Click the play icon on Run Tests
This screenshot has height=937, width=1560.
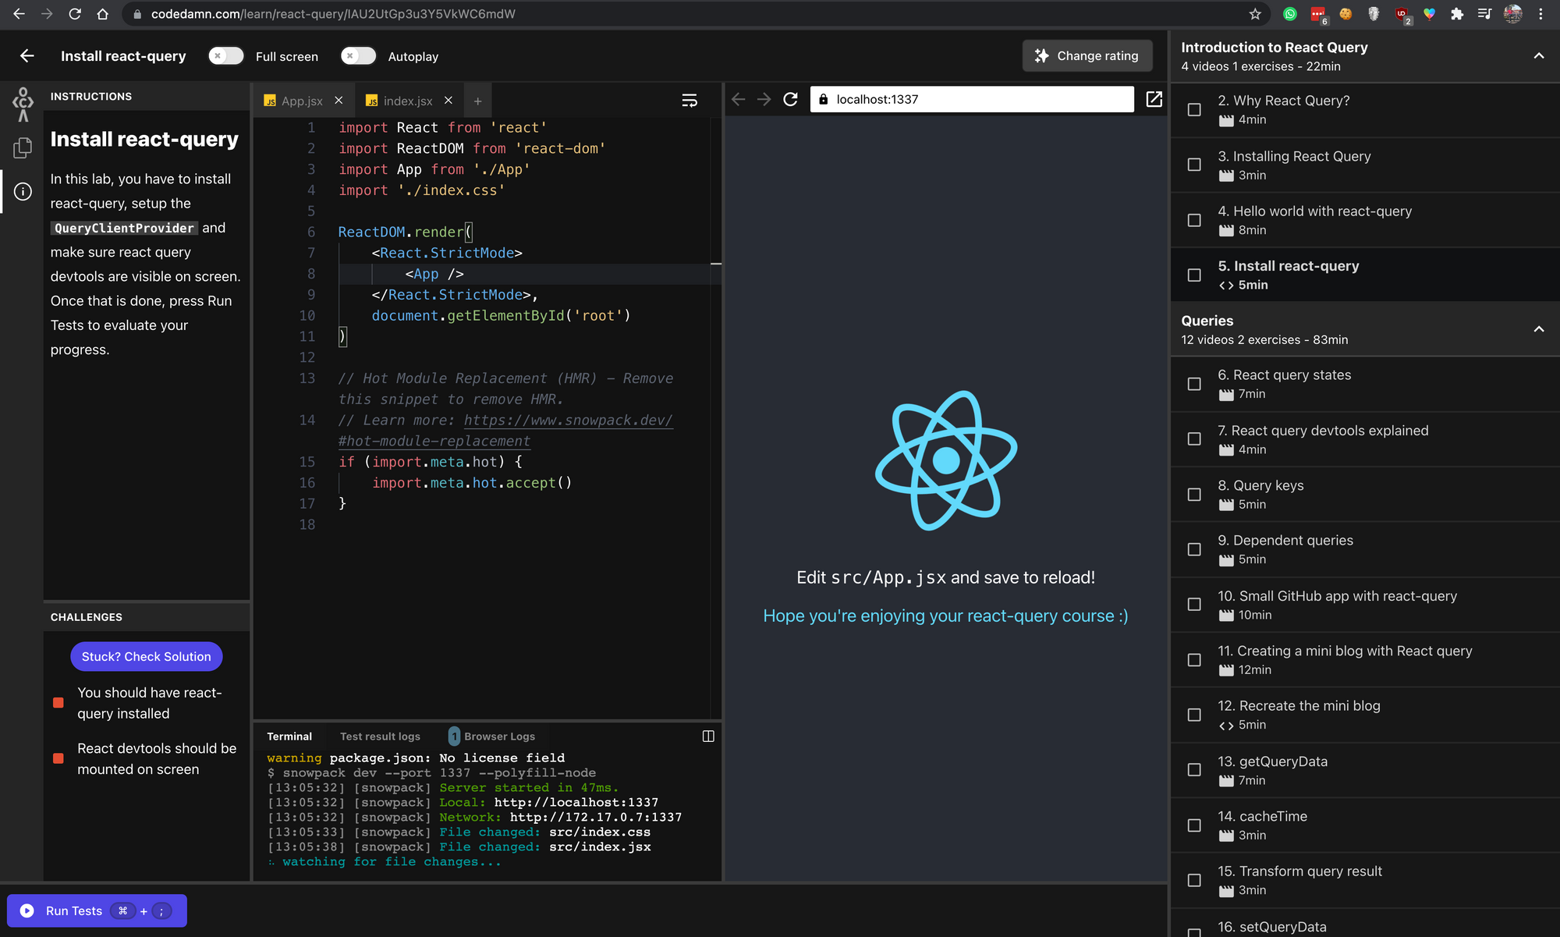tap(27, 910)
